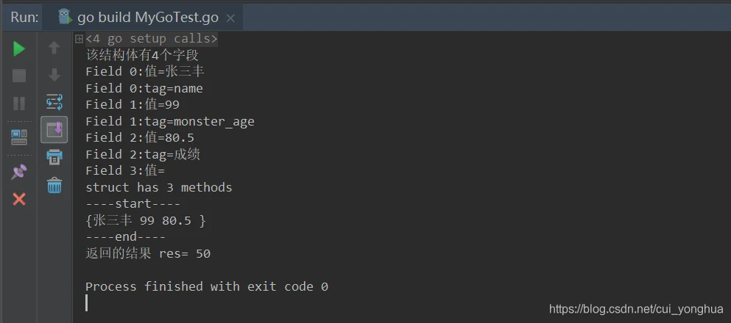Click the Print console output icon
731x323 pixels.
(54, 156)
